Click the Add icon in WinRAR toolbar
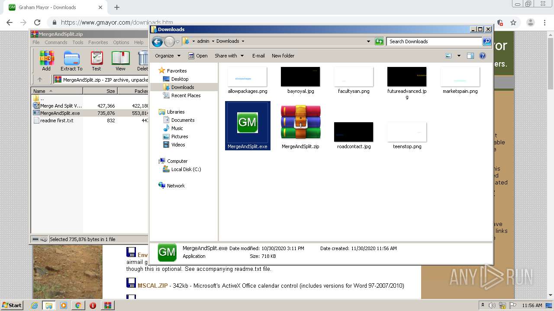Viewport: 554px width, 311px height. (46, 60)
